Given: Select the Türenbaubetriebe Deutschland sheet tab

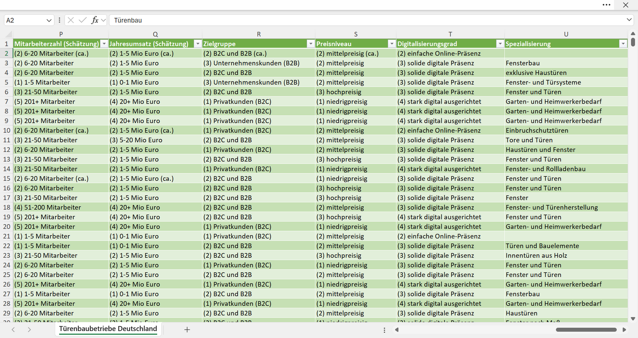Looking at the screenshot, I should (x=108, y=329).
